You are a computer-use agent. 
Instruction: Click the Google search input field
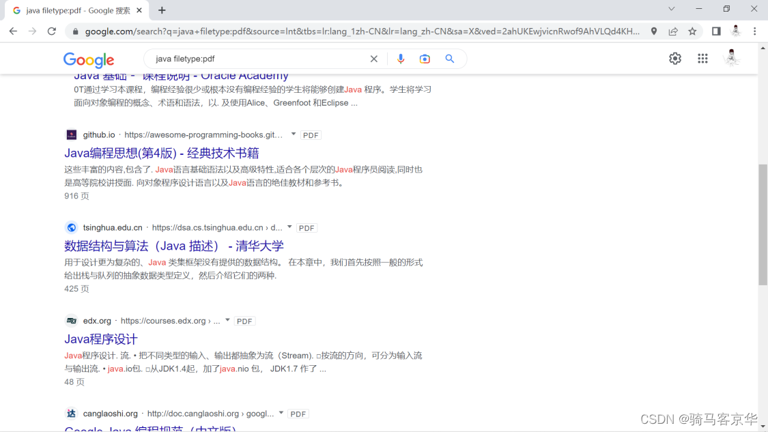point(259,59)
